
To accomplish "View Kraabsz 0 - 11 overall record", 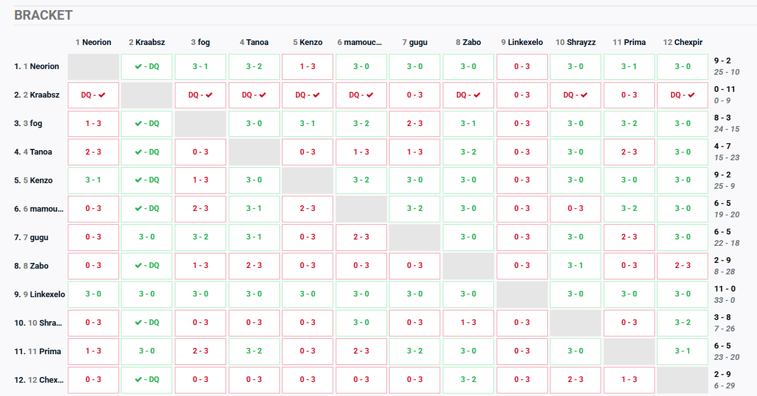I will (x=725, y=89).
